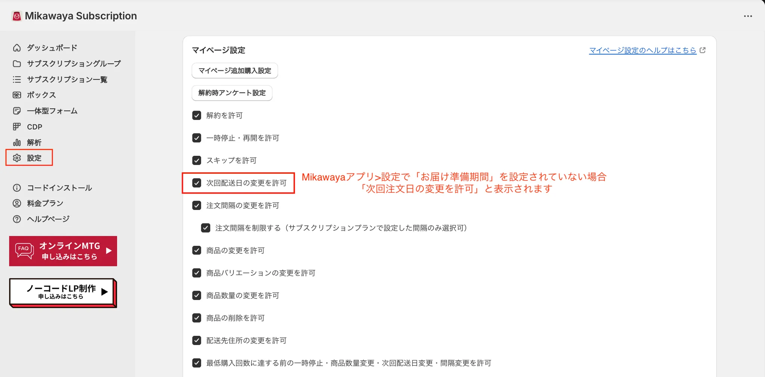Click the Mikawaya Subscription logo icon

tap(17, 16)
